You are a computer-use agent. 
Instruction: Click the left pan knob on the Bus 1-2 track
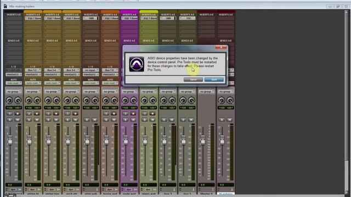(29, 100)
